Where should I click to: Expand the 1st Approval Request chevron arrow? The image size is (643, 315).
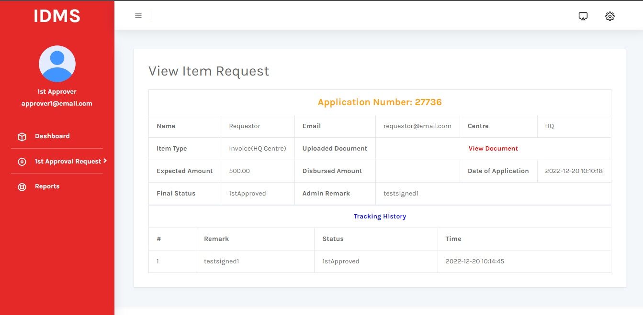pyautogui.click(x=105, y=161)
